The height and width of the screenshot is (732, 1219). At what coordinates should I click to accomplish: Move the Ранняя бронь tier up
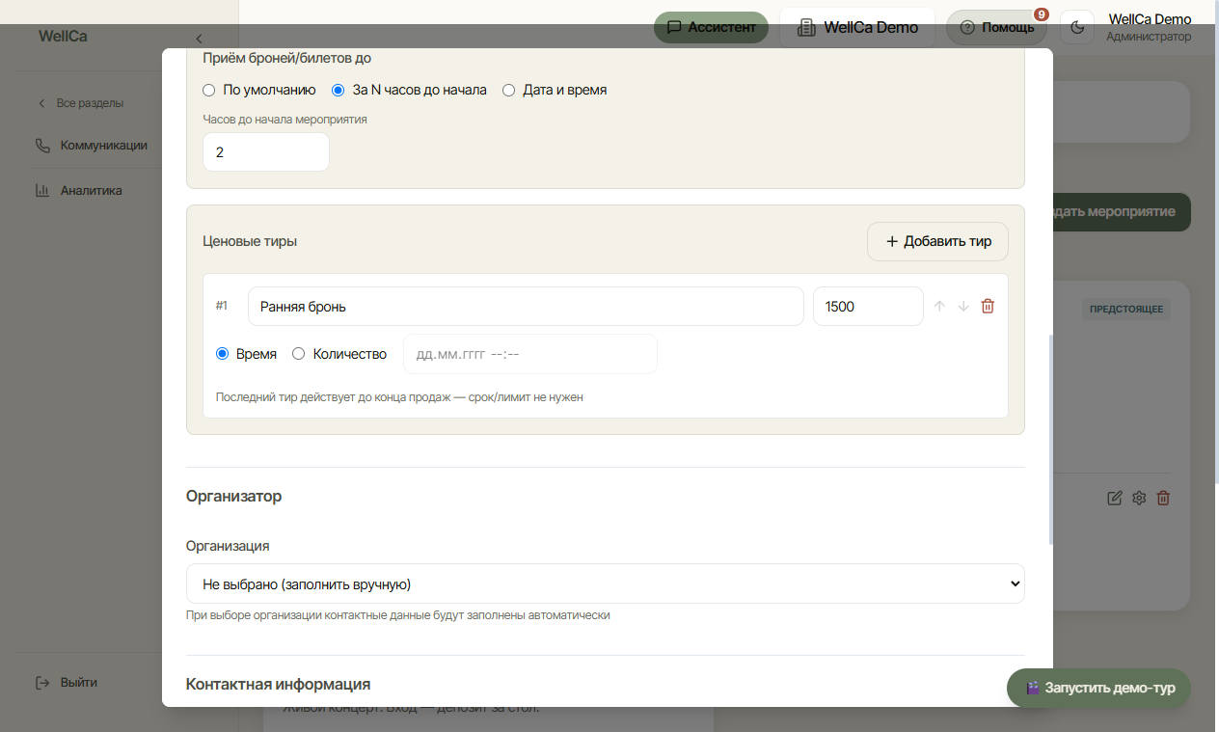point(940,307)
